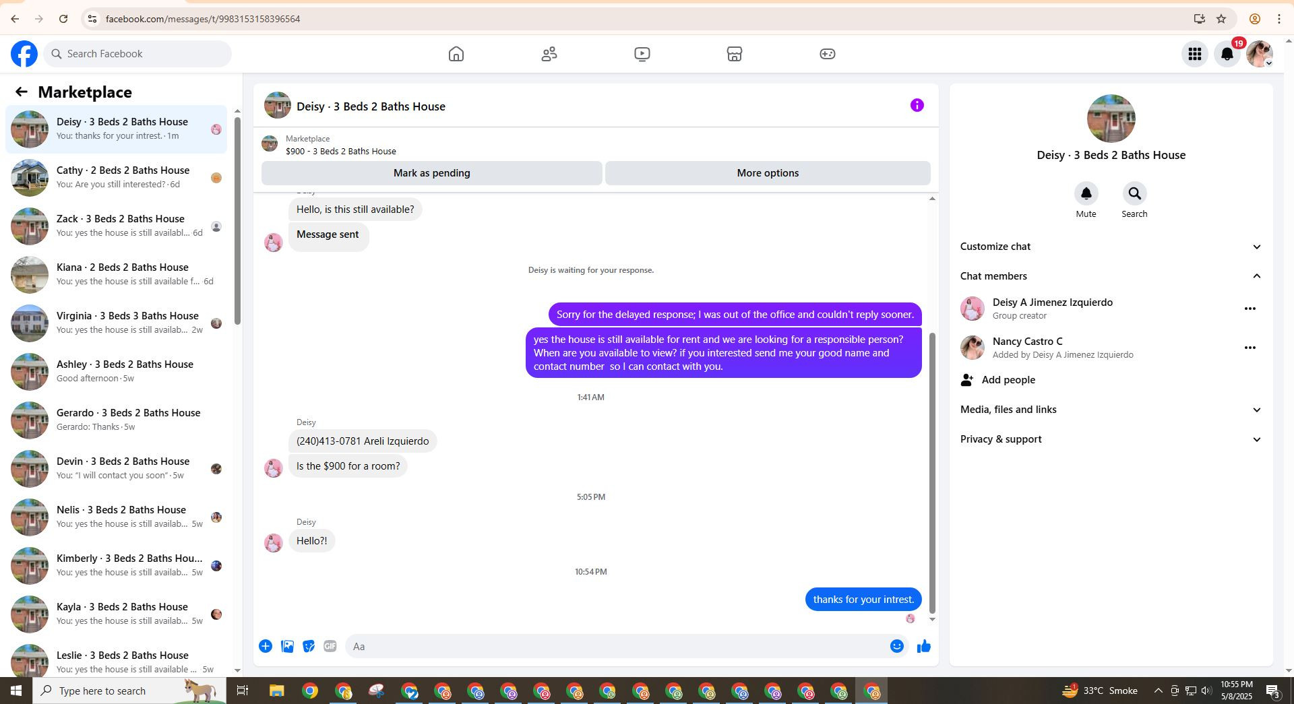Open account profile picture menu
This screenshot has width=1294, height=704.
[1260, 54]
